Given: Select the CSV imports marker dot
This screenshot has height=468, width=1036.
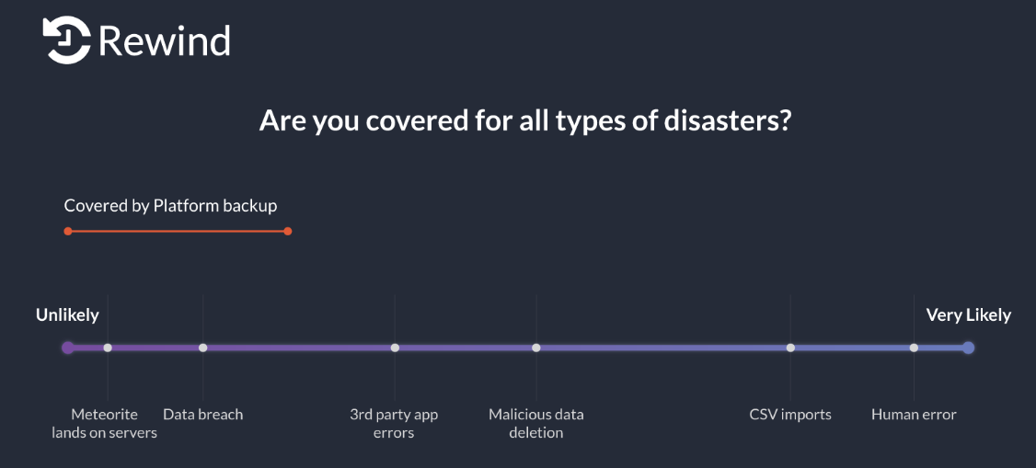Looking at the screenshot, I should pyautogui.click(x=790, y=348).
